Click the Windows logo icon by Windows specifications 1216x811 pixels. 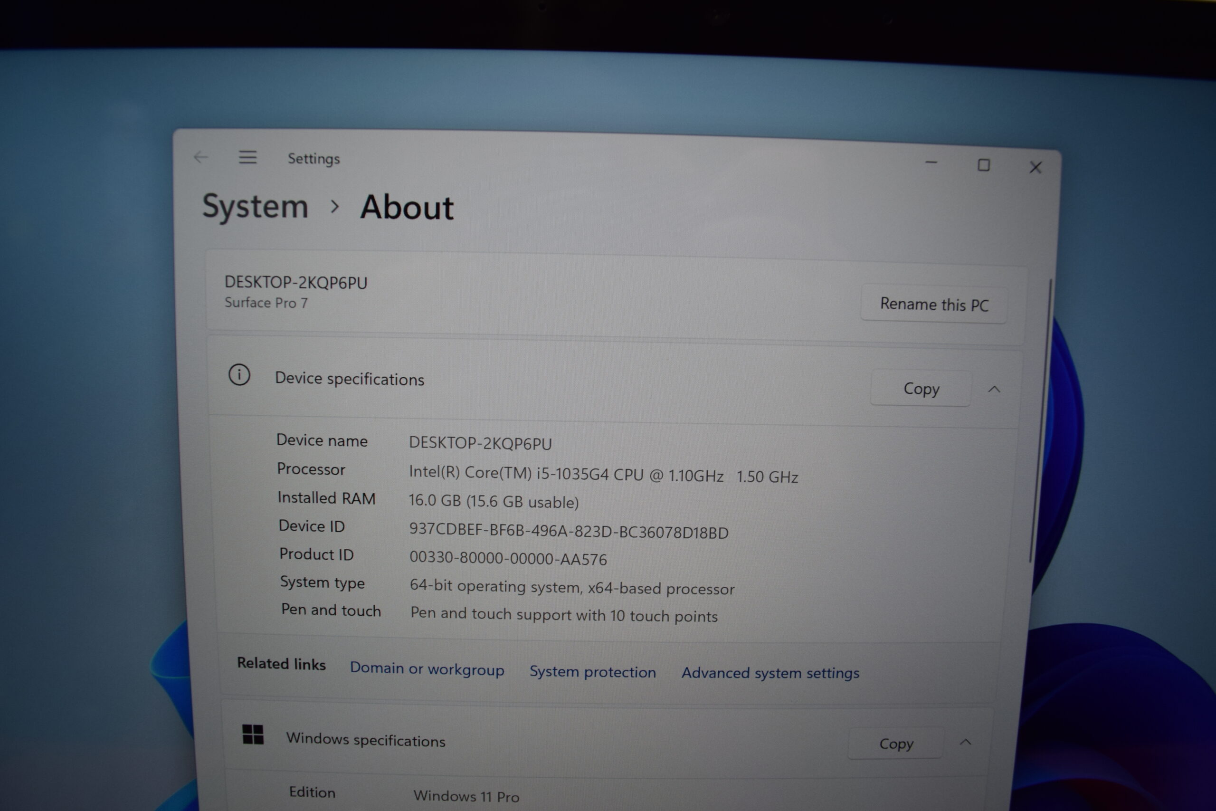coord(253,734)
